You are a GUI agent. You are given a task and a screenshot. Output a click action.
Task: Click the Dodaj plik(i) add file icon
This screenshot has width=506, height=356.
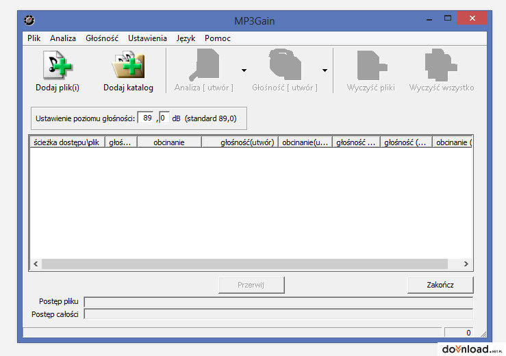tap(58, 66)
